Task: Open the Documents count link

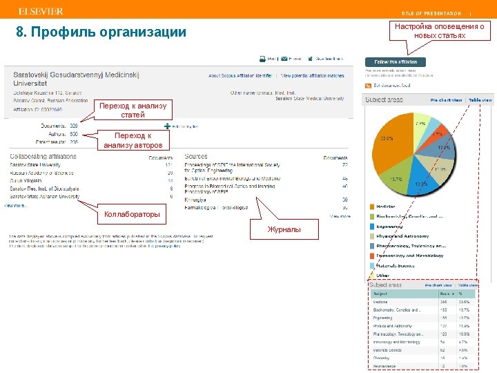Action: [x=74, y=126]
